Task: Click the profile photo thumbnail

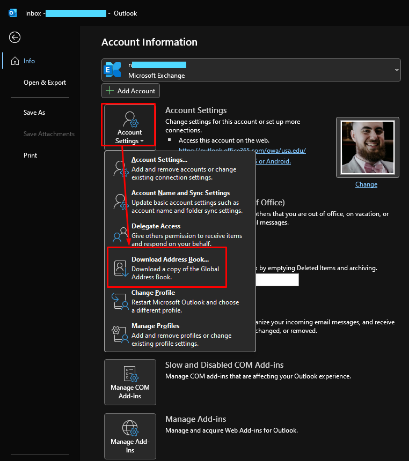Action: click(x=368, y=147)
